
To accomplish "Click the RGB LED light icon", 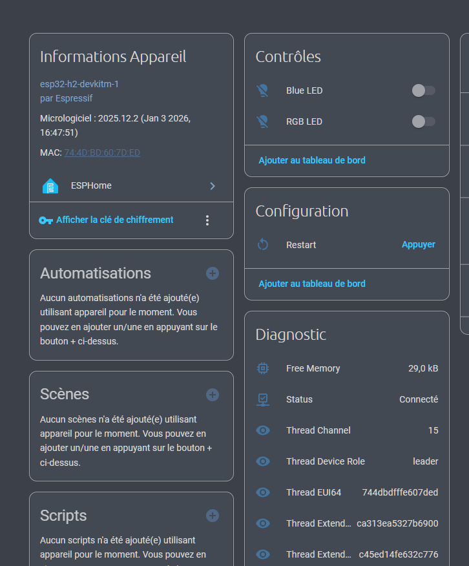I will coord(262,121).
